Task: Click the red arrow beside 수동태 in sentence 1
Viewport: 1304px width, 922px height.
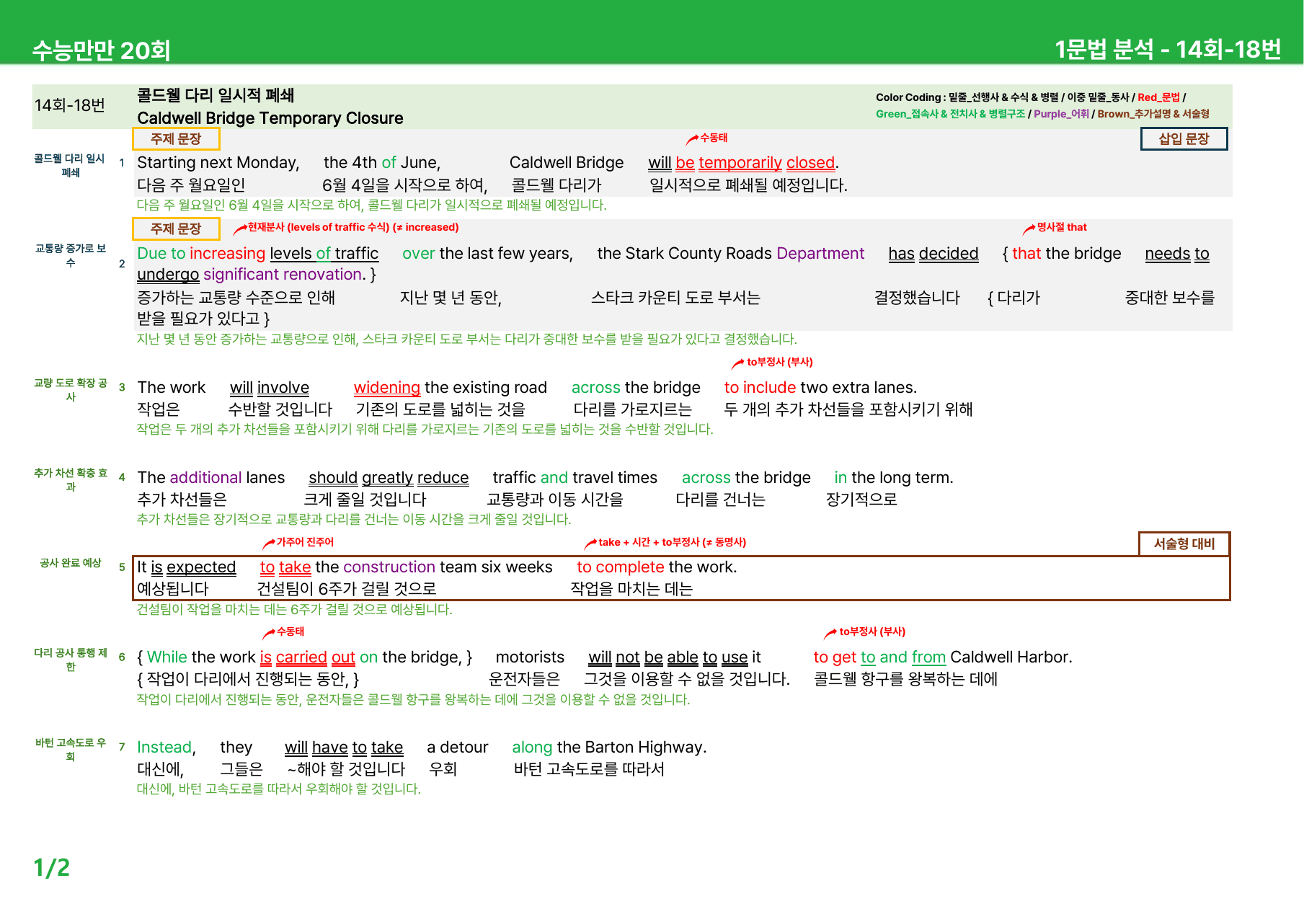Action: point(692,138)
